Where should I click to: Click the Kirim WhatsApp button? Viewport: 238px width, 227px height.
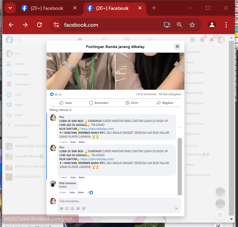[x=132, y=103]
